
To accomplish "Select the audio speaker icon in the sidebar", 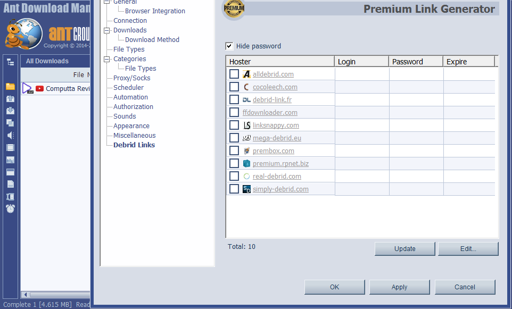I will (x=11, y=136).
